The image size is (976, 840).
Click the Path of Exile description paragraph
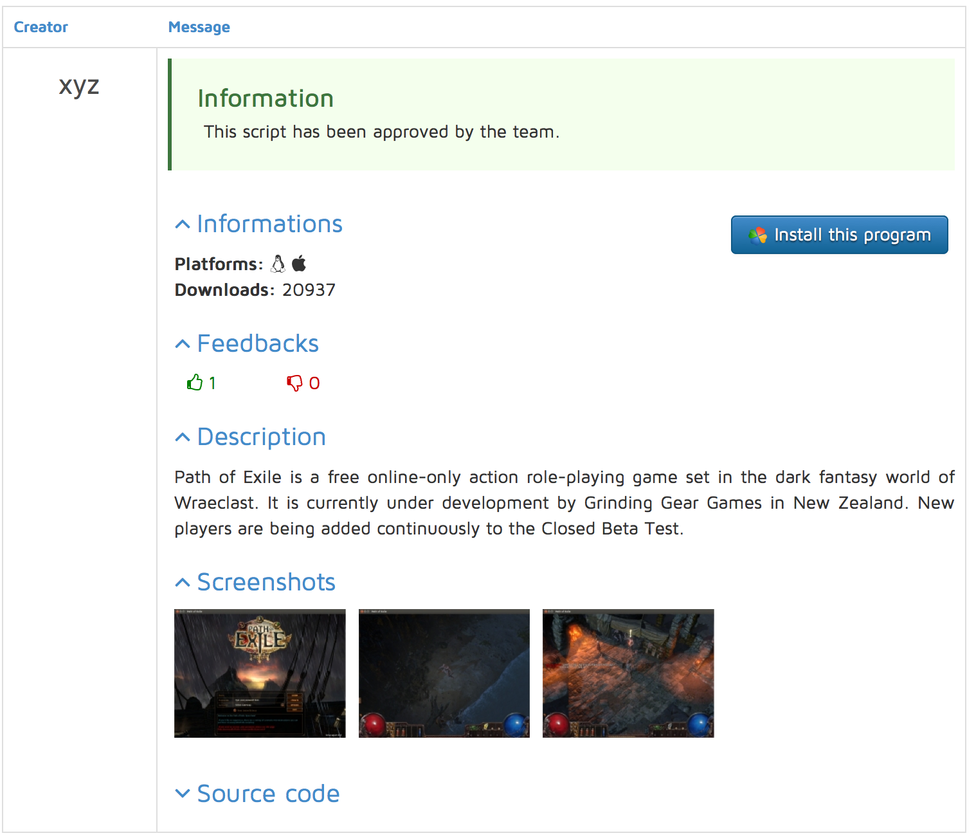[x=564, y=503]
